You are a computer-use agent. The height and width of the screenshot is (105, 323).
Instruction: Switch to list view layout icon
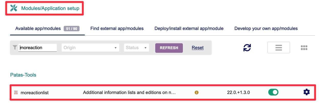pyautogui.click(x=279, y=48)
